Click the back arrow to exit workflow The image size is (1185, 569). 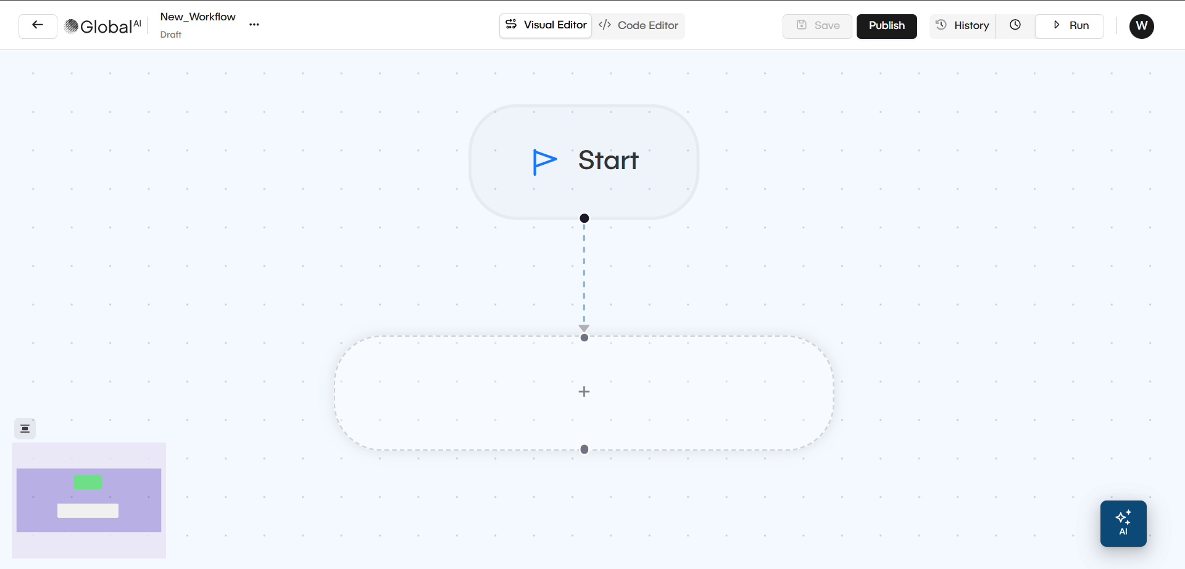(37, 25)
